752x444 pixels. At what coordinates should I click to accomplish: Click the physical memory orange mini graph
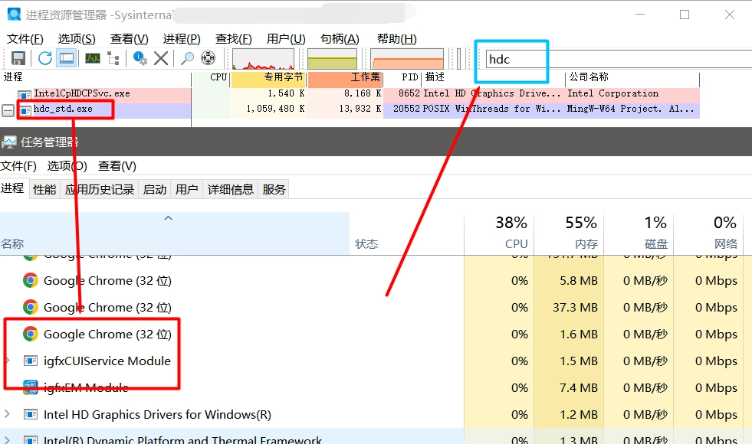[407, 59]
